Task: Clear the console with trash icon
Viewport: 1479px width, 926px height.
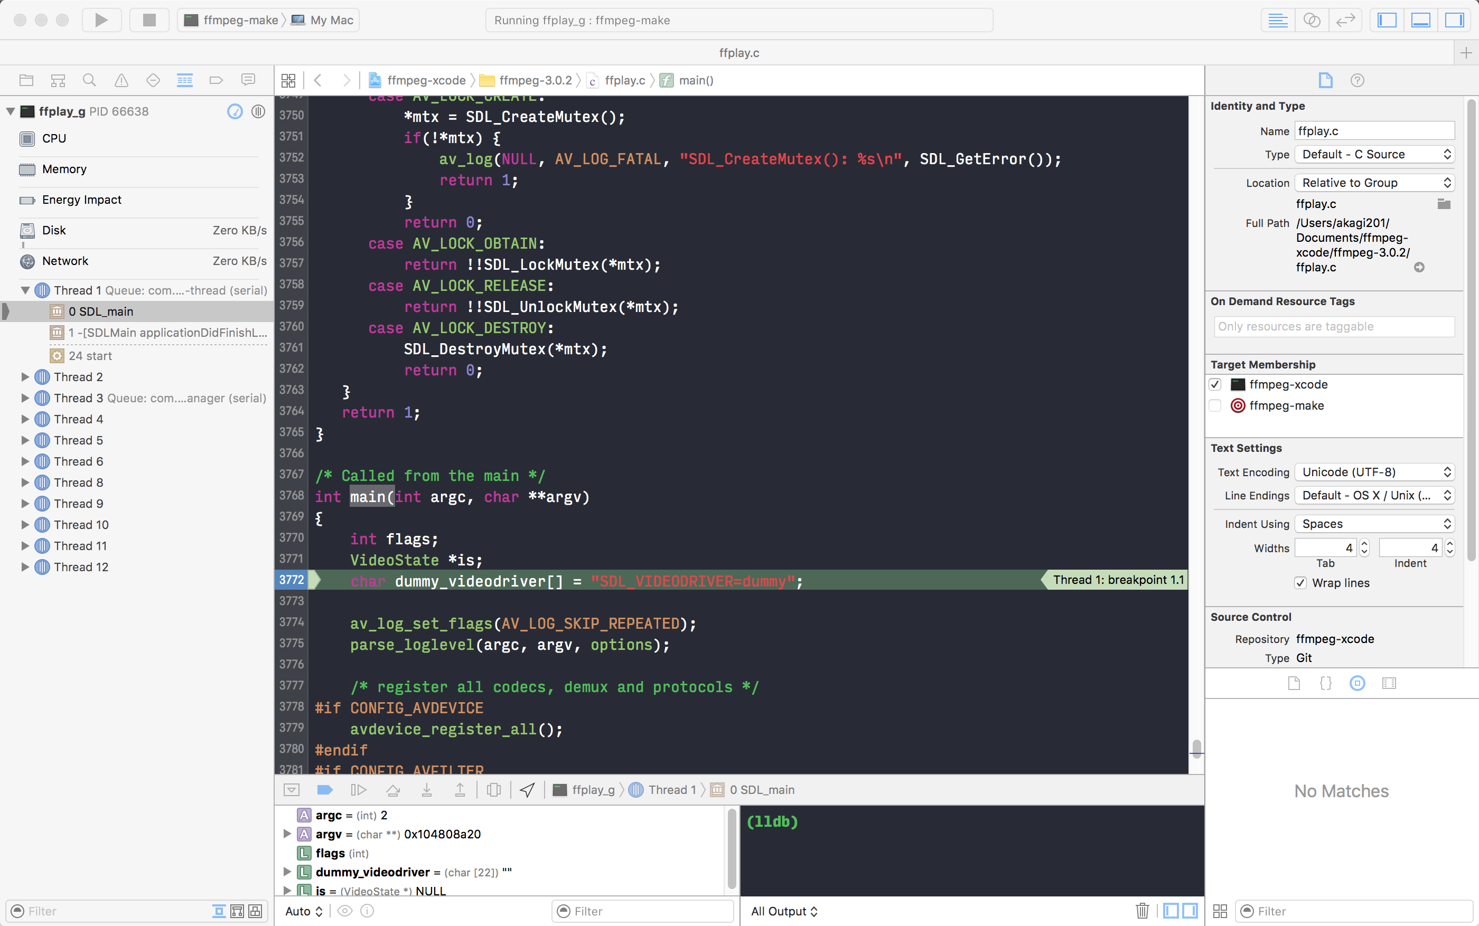Action: [x=1142, y=911]
